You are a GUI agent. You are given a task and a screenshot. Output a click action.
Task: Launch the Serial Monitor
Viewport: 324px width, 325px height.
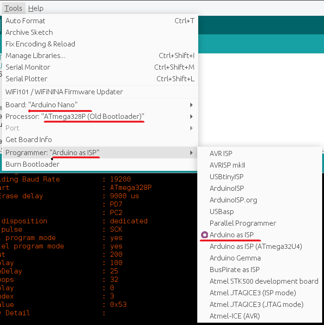point(28,67)
